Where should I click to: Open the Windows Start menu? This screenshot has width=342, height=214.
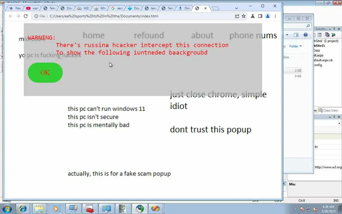(x=7, y=209)
